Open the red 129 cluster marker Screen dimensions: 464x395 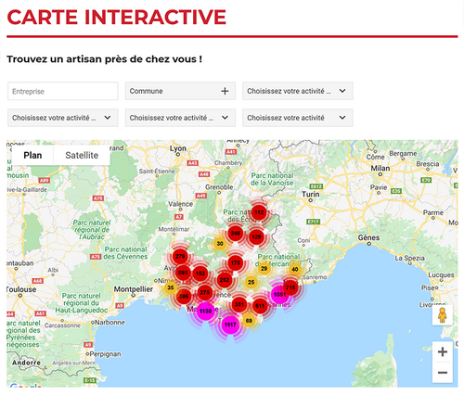point(256,237)
